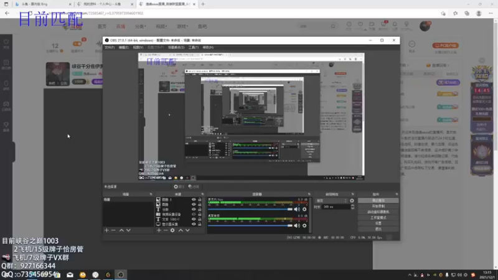Open OBS 场景集合(S) menu
498x280 pixels.
tap(176, 47)
